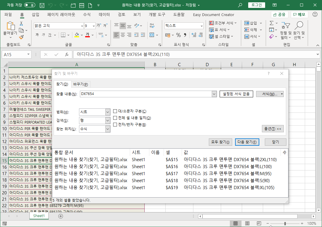Check 전자/반자 구분 checkbox
The image size is (322, 227).
pyautogui.click(x=115, y=125)
